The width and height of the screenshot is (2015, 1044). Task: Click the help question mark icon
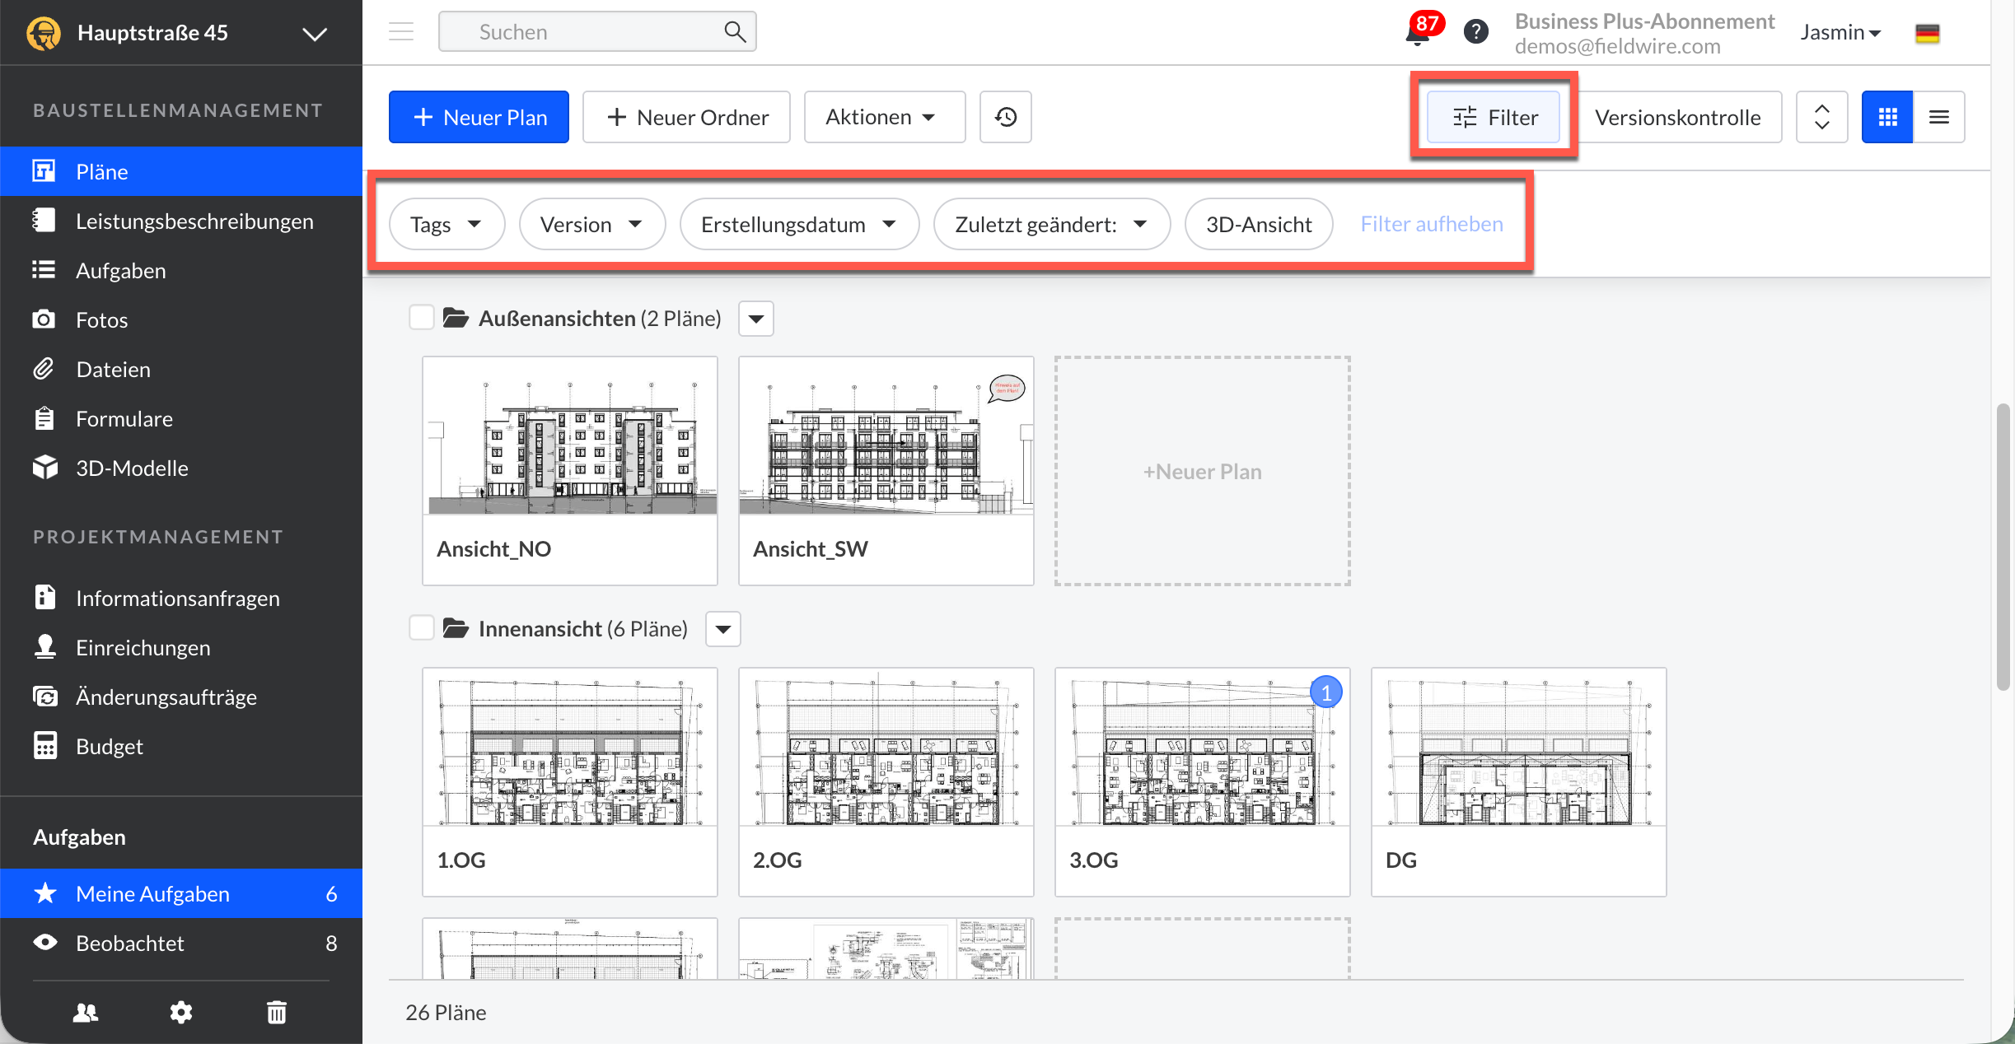pos(1475,32)
